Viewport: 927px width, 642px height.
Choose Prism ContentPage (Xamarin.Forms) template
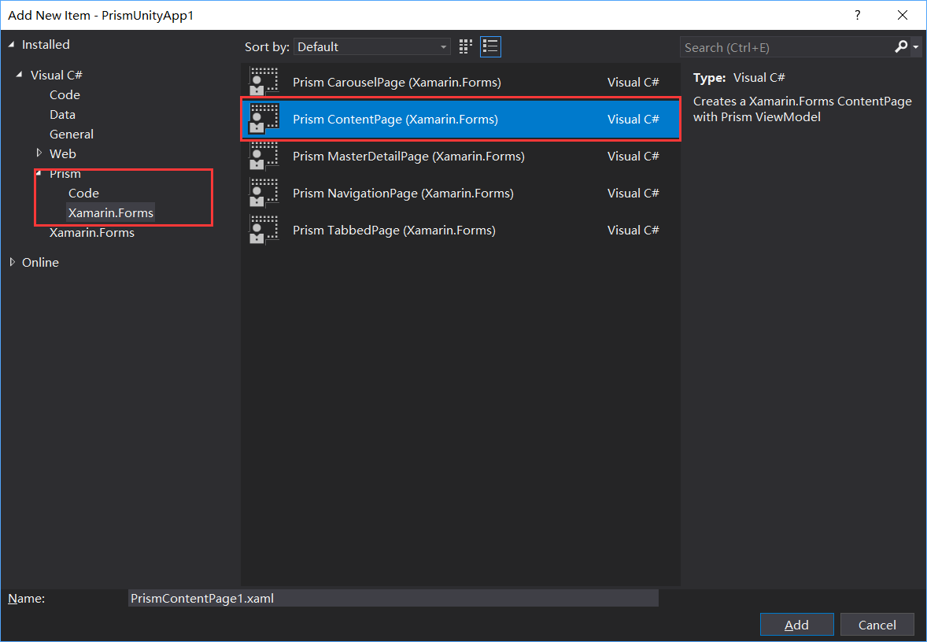(x=460, y=119)
